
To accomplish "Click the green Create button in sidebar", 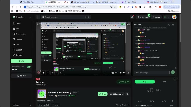I will [x=21, y=61].
